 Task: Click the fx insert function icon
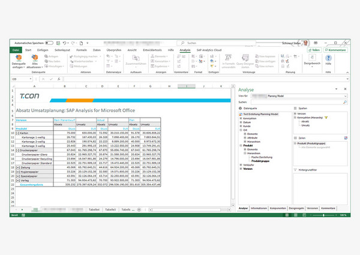click(59, 79)
